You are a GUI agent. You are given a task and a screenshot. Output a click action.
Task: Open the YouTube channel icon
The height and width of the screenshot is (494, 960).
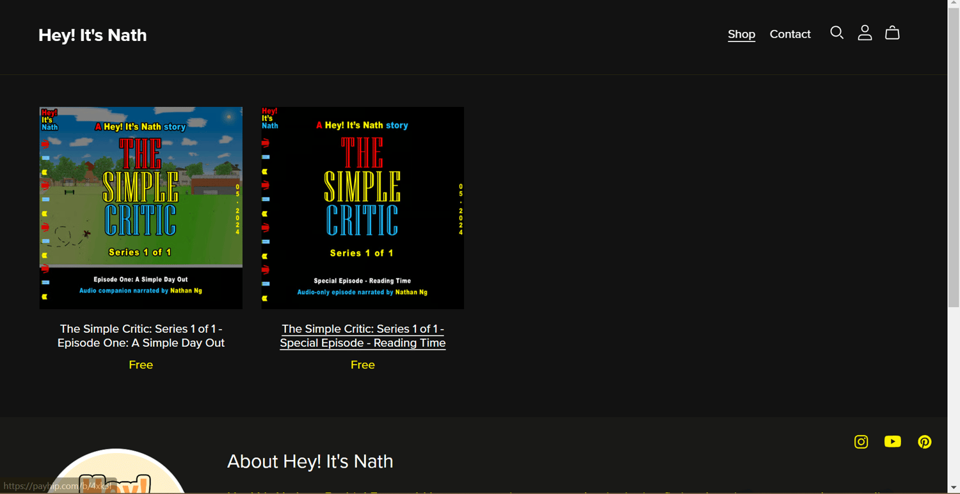pyautogui.click(x=893, y=442)
